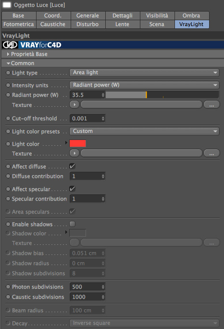Open the Light type dropdown
This screenshot has width=224, height=329.
click(145, 73)
